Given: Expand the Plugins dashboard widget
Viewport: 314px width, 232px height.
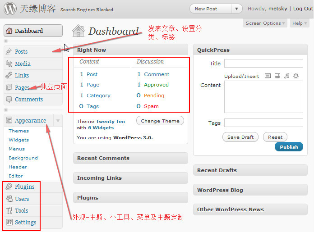Looking at the screenshot, I should 130,198.
